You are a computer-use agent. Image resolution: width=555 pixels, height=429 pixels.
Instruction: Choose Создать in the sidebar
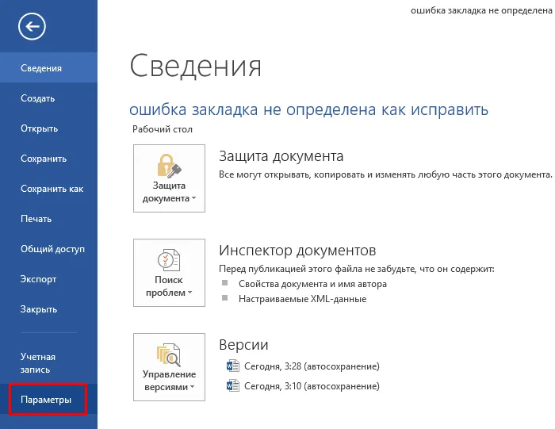[48, 98]
